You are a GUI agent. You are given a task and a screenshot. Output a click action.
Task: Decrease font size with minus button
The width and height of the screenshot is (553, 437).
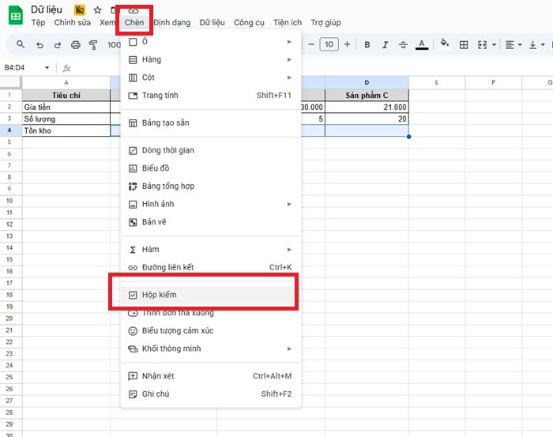point(311,44)
